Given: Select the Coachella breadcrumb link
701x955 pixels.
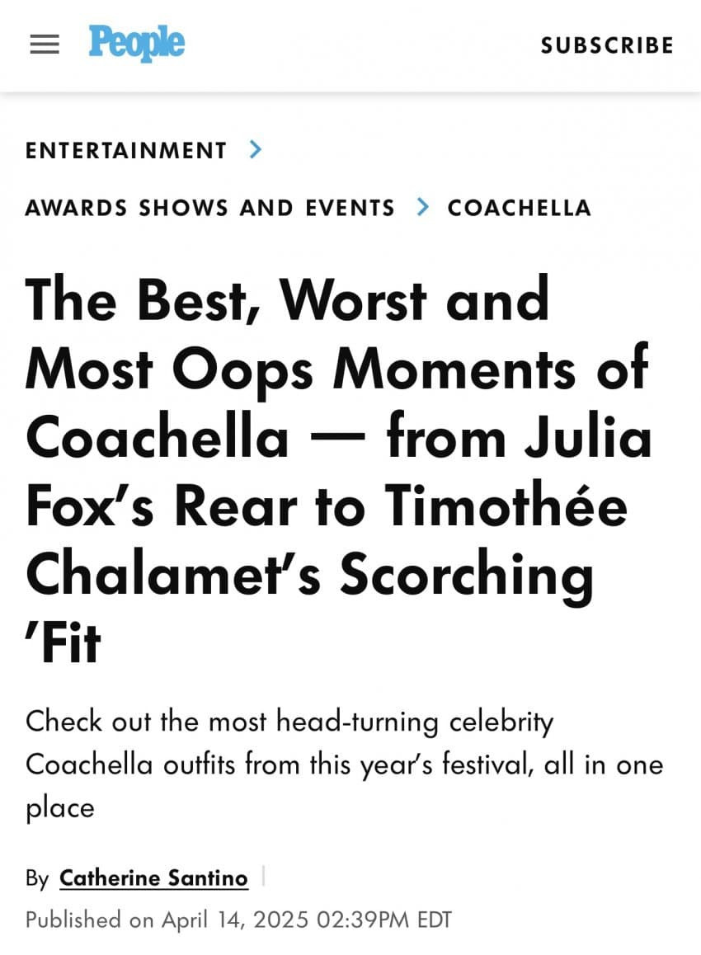Looking at the screenshot, I should 520,207.
